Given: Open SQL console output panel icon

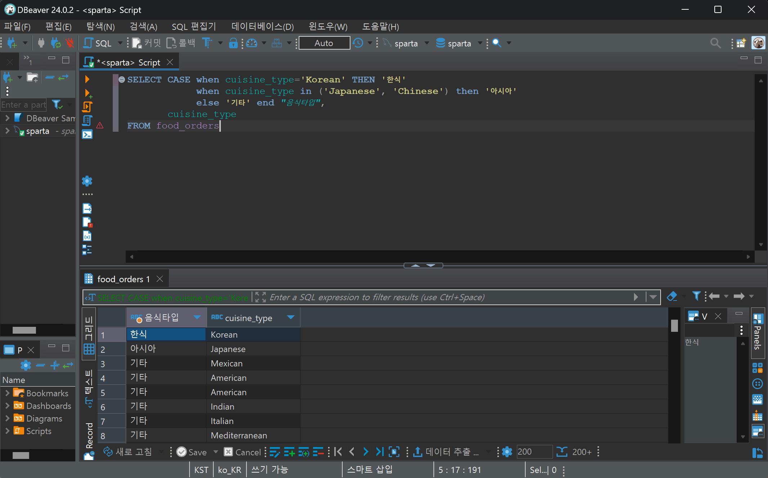Looking at the screenshot, I should (x=87, y=135).
